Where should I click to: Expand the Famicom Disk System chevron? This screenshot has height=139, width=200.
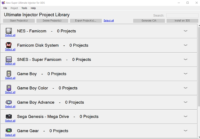(x=186, y=45)
